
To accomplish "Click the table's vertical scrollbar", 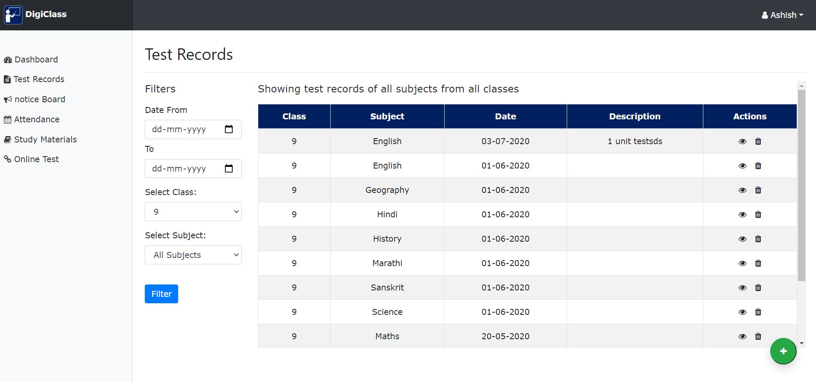I will click(801, 185).
